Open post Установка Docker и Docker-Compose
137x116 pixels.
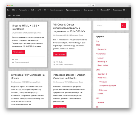pyautogui.click(x=70, y=77)
